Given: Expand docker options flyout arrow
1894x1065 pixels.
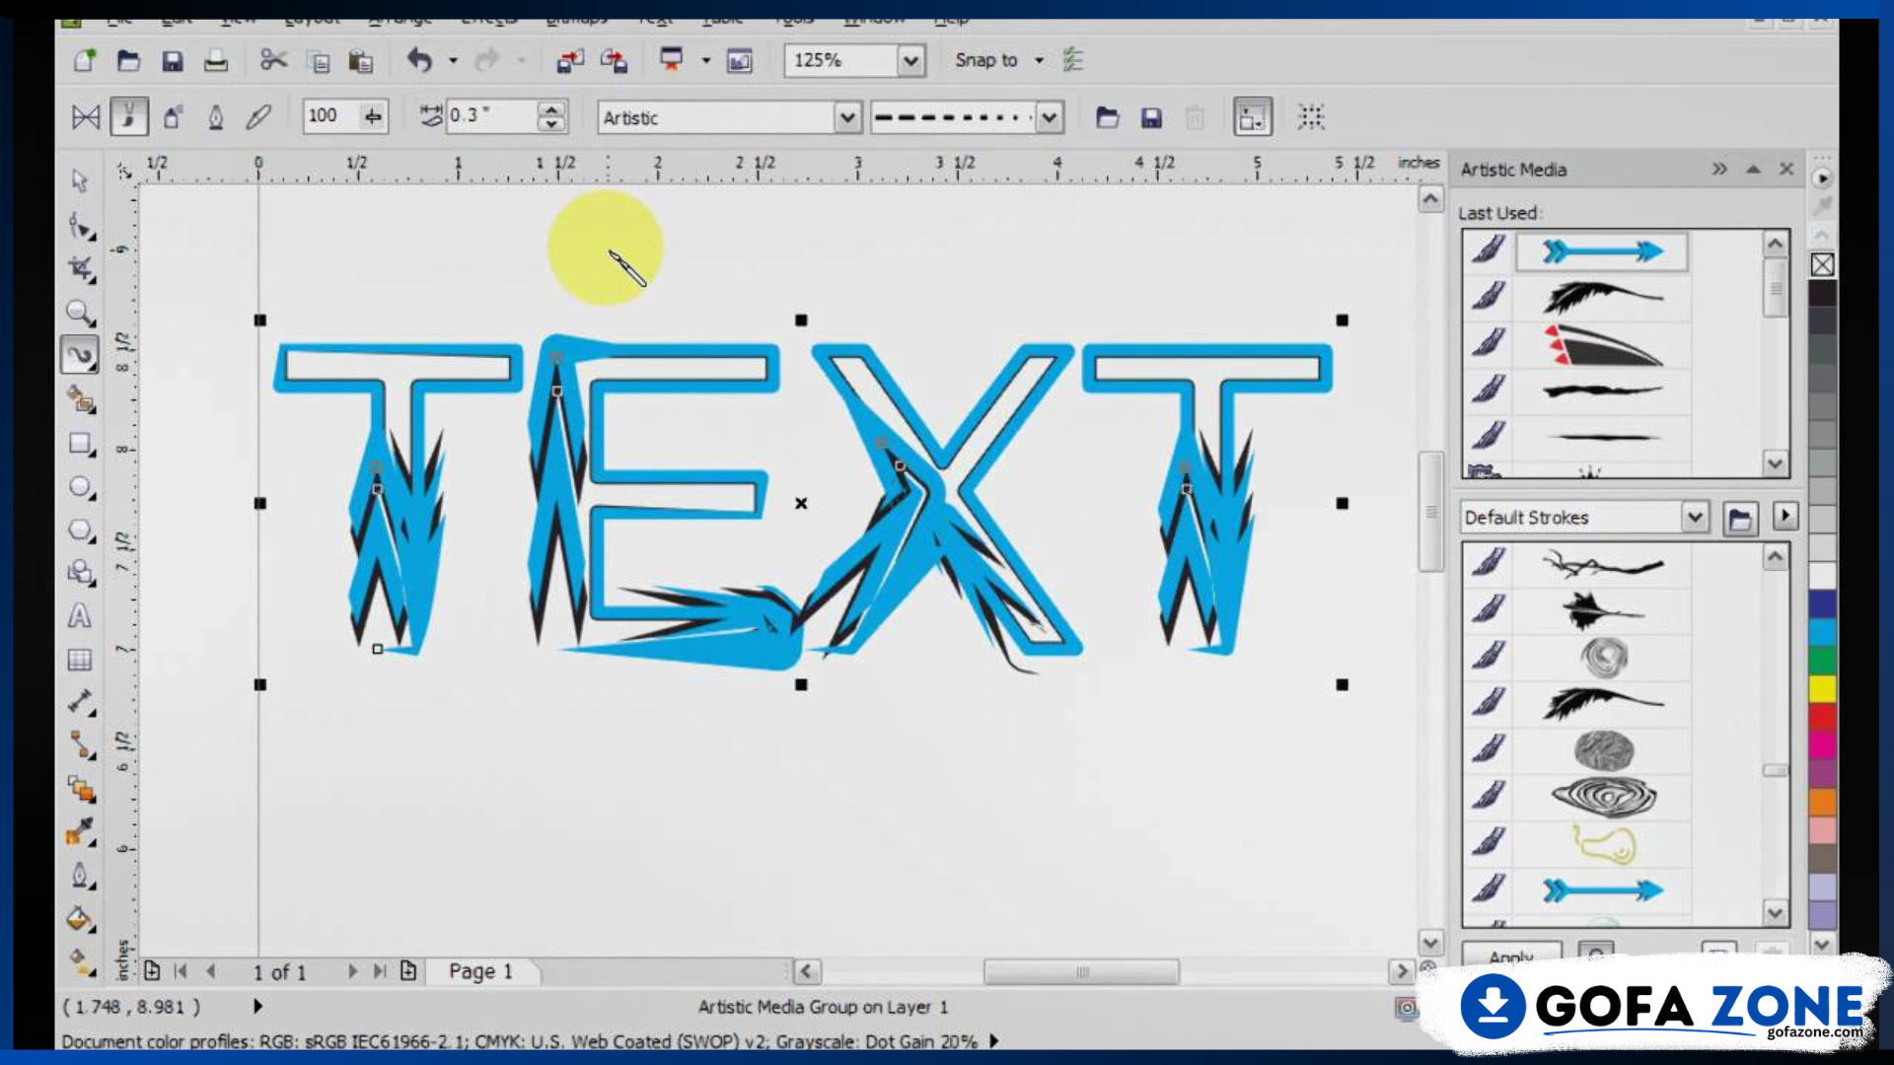Looking at the screenshot, I should [1785, 516].
